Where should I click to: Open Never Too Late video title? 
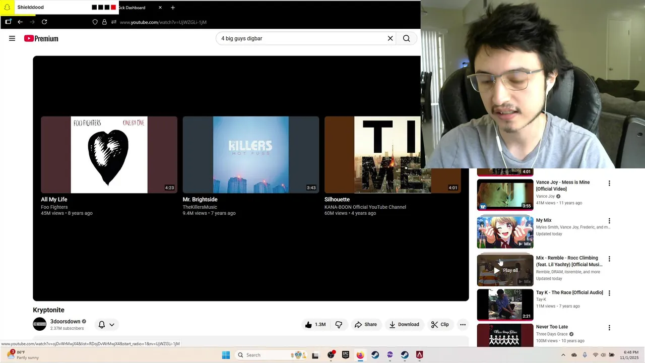tap(552, 327)
